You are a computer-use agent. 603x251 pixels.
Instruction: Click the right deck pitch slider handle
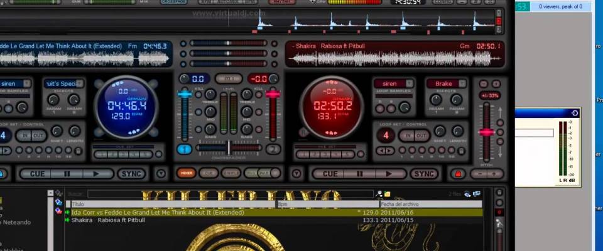[486, 132]
